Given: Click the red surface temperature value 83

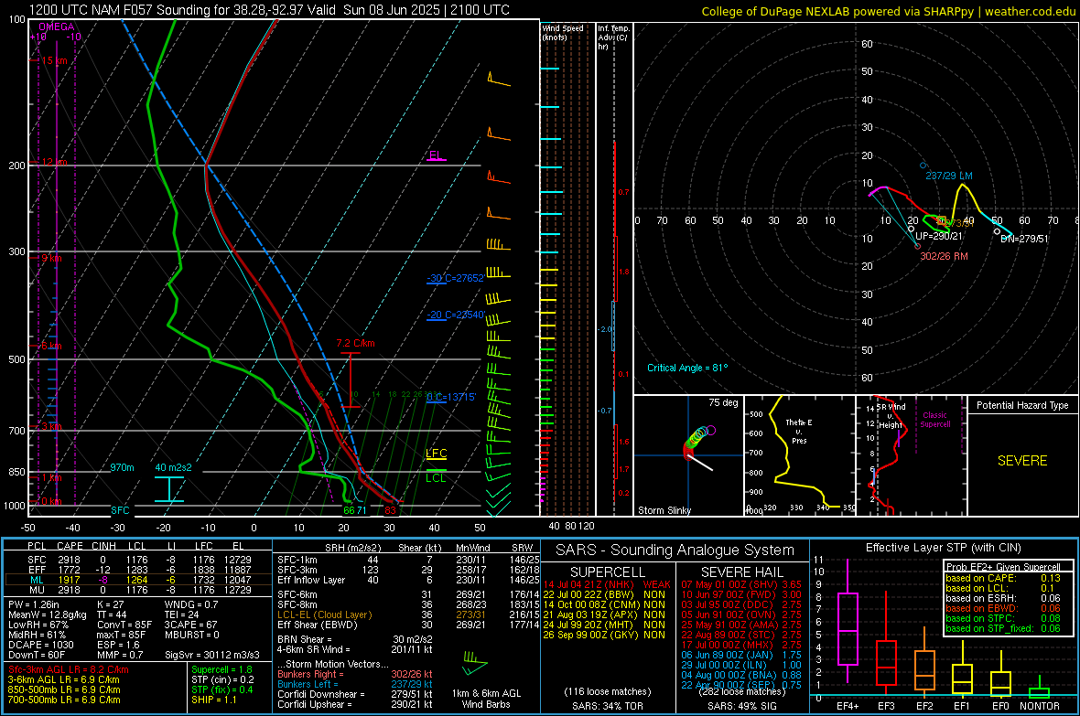Looking at the screenshot, I should [x=391, y=510].
